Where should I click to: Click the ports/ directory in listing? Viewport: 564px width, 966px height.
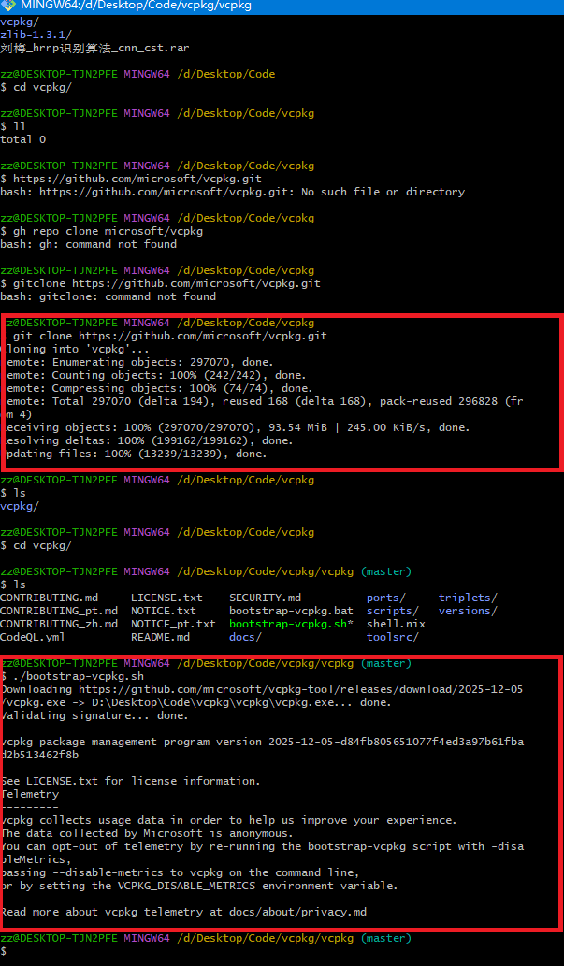click(x=386, y=598)
